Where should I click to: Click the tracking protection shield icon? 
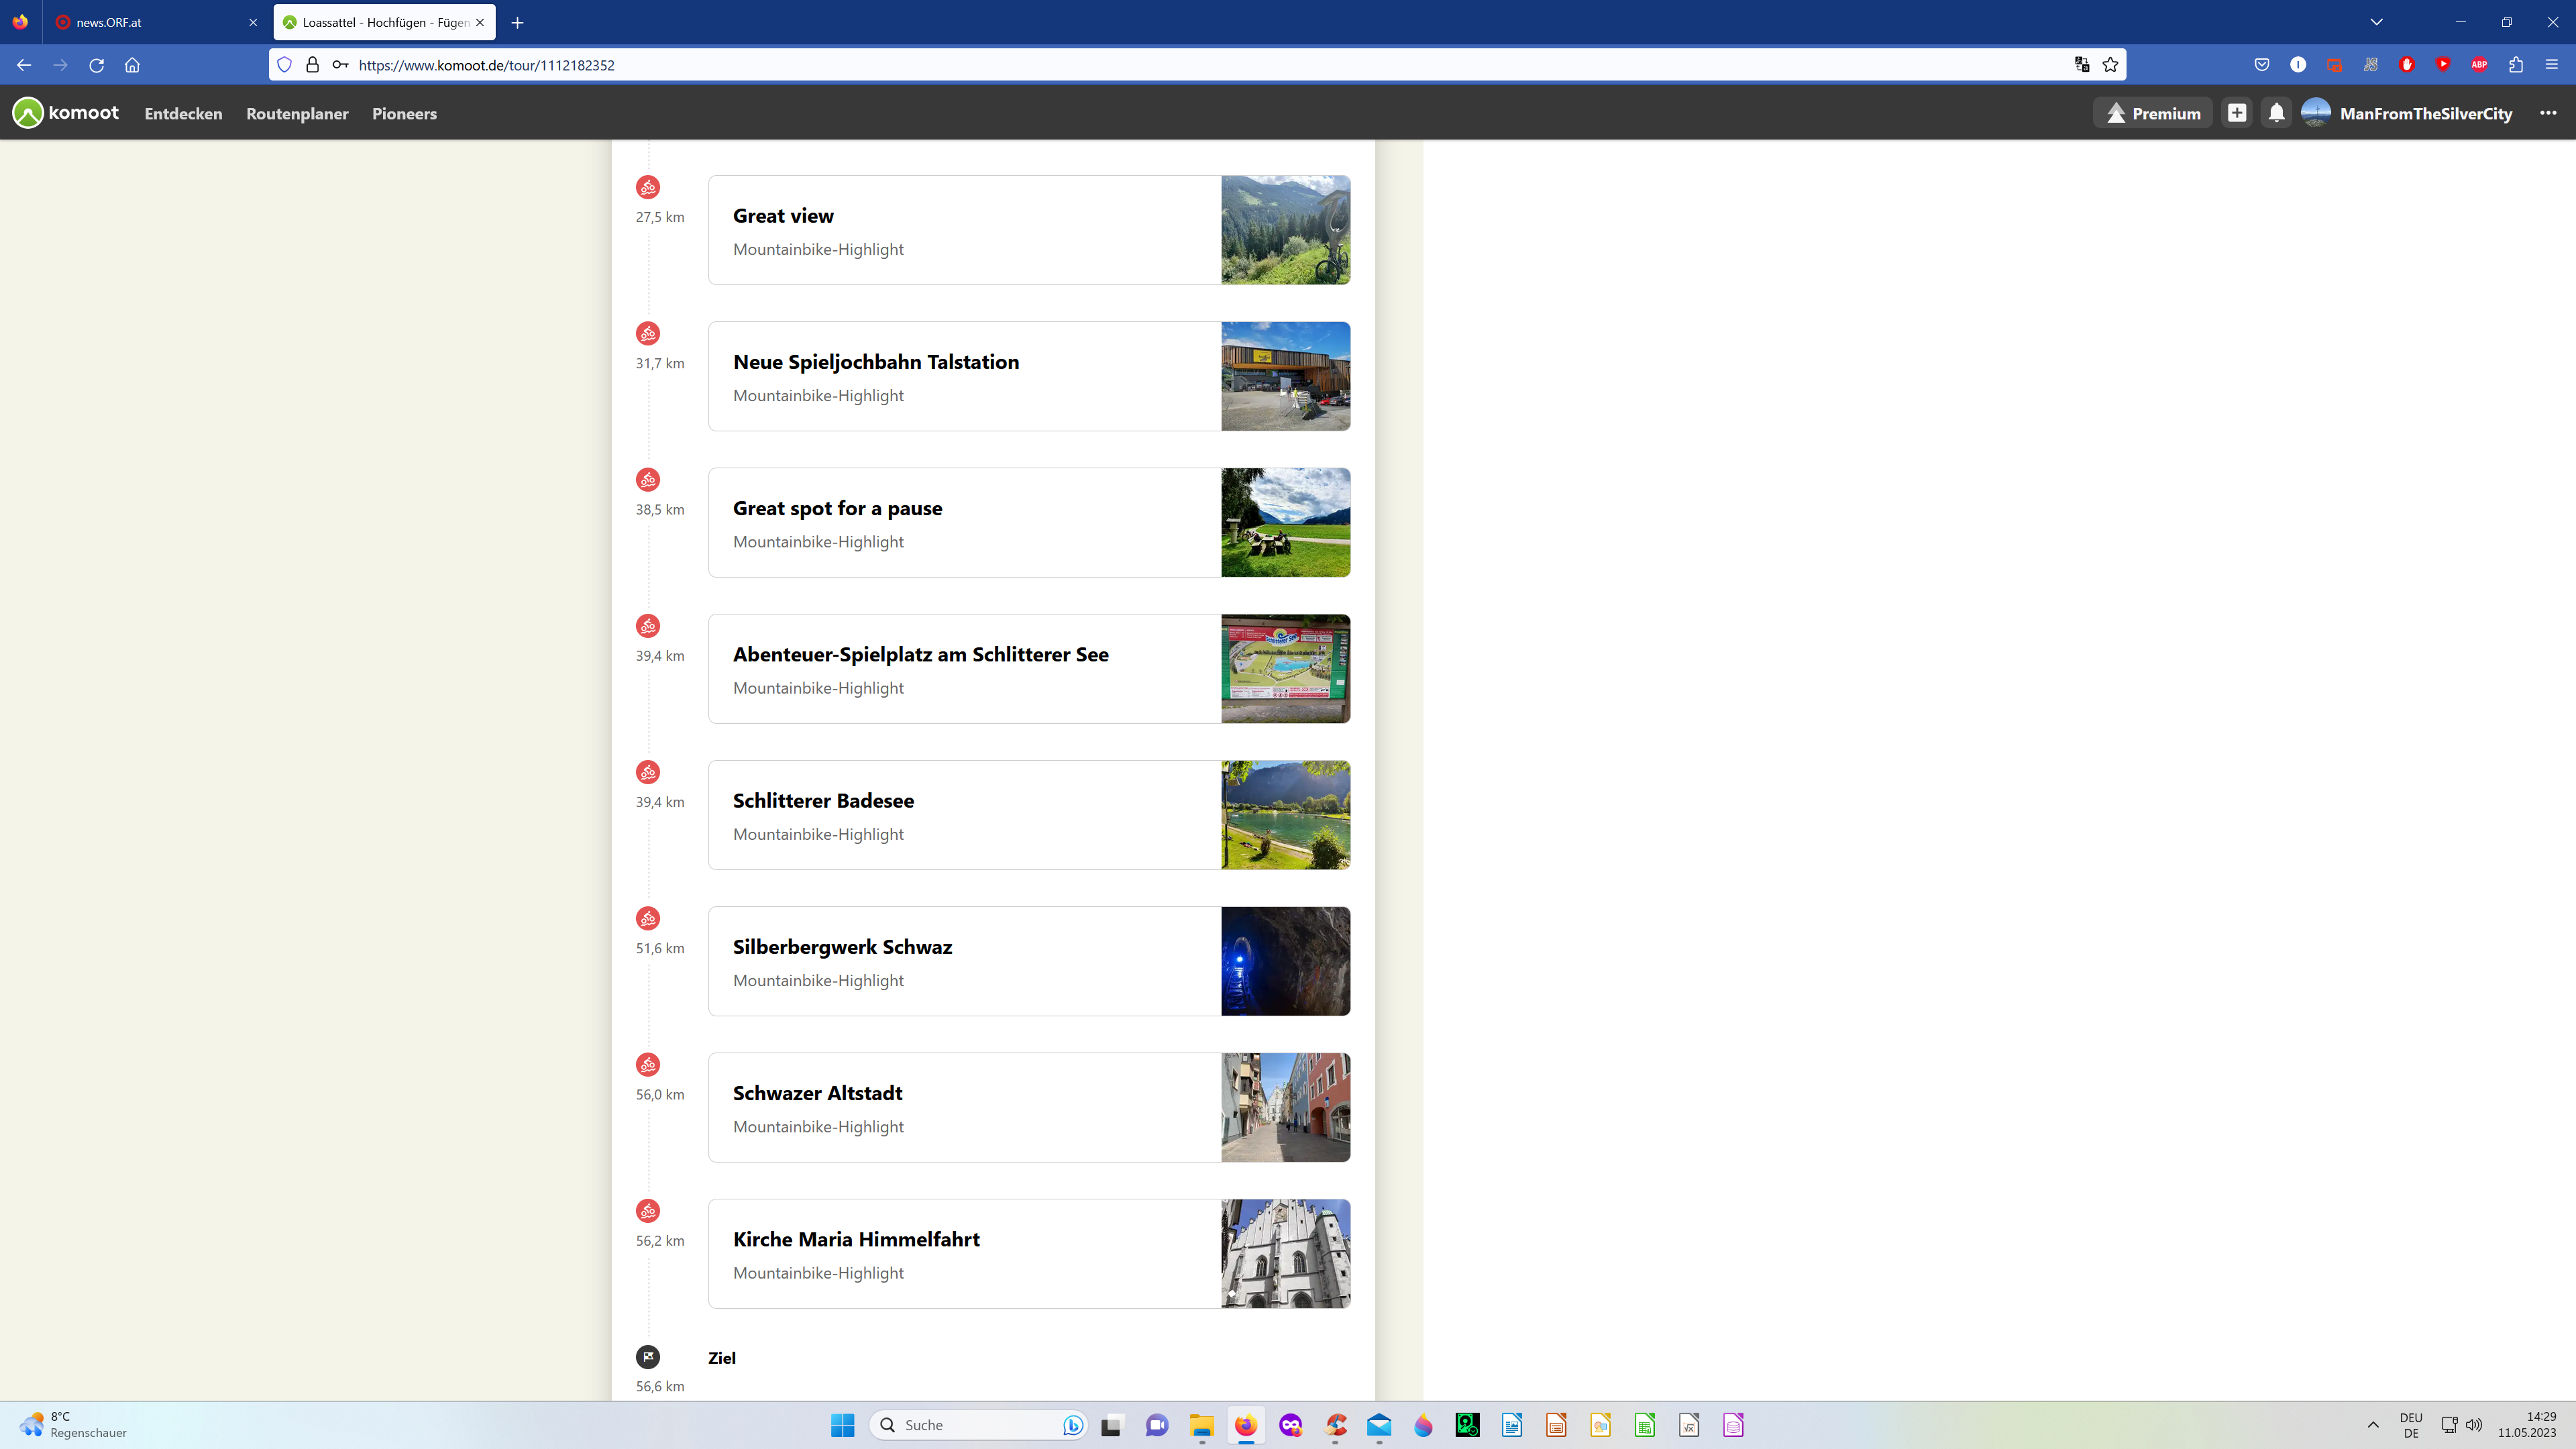point(284,65)
